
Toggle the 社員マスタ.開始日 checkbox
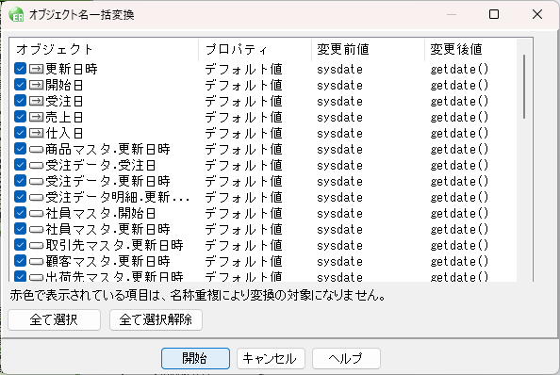[x=21, y=213]
